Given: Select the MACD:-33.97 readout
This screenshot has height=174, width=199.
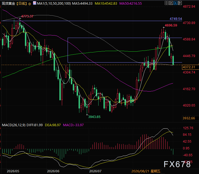Looking at the screenshot, I should [x=73, y=125].
